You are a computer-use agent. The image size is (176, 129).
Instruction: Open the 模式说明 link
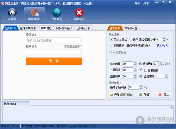click(x=162, y=45)
